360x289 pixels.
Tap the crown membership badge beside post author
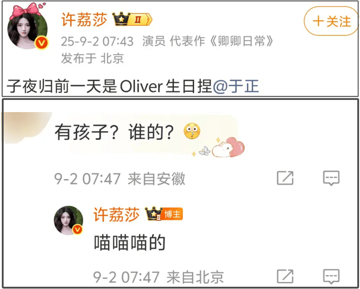coord(132,19)
